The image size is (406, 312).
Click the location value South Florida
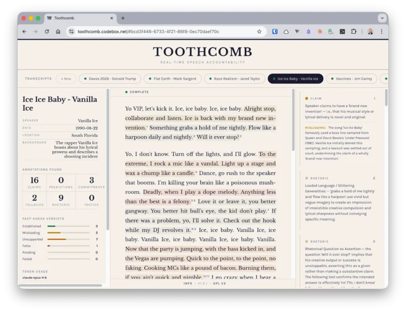(84, 135)
